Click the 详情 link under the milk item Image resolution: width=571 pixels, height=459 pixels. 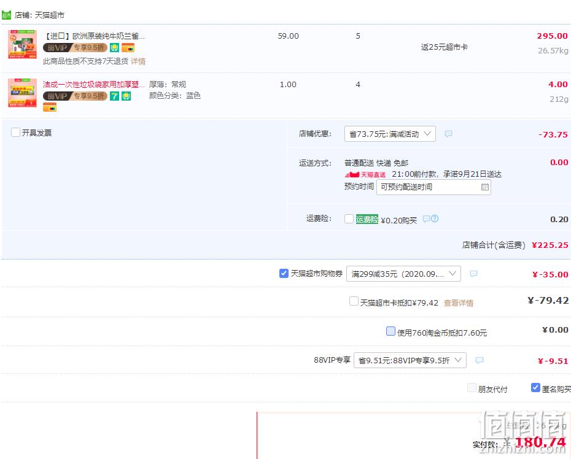pyautogui.click(x=138, y=61)
